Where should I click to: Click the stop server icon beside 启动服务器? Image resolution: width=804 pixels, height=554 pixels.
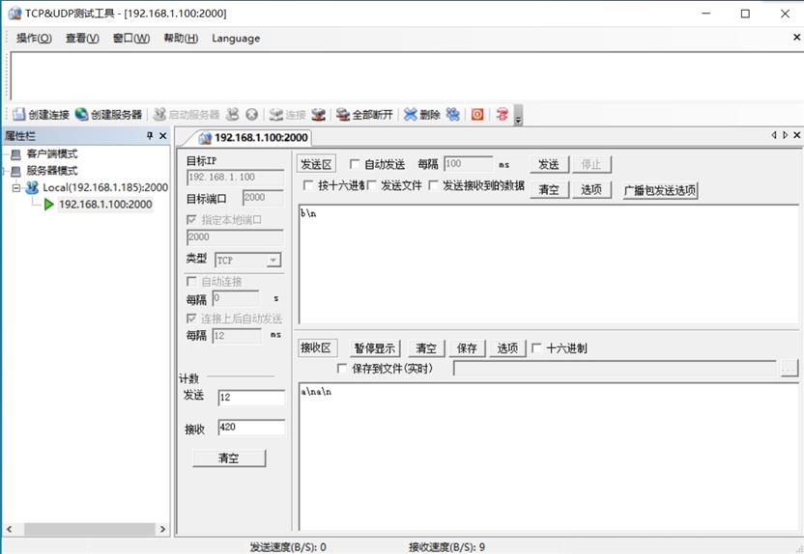(233, 114)
